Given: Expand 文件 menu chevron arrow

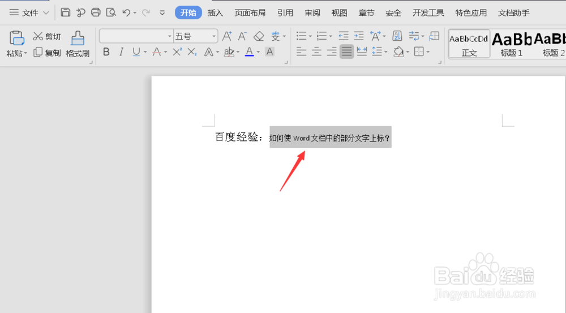Looking at the screenshot, I should pos(46,13).
